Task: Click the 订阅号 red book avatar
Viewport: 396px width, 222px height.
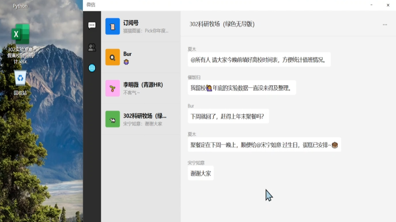Action: click(x=113, y=26)
